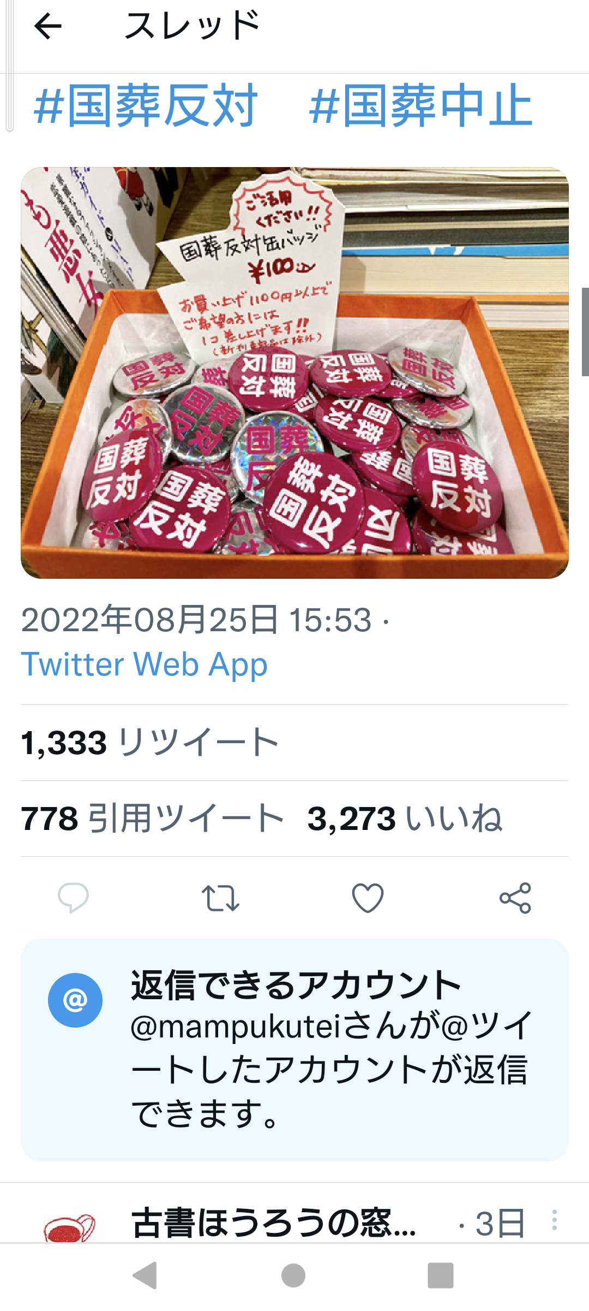Tap the retweet arrows icon

(220, 898)
